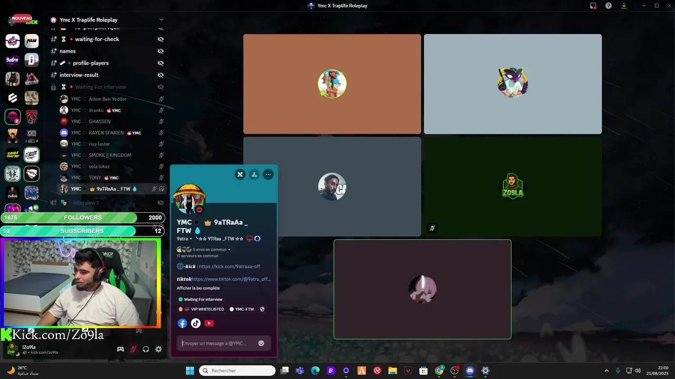The height and width of the screenshot is (379, 675).
Task: Click YMC-FTW role tag
Action: 242,310
